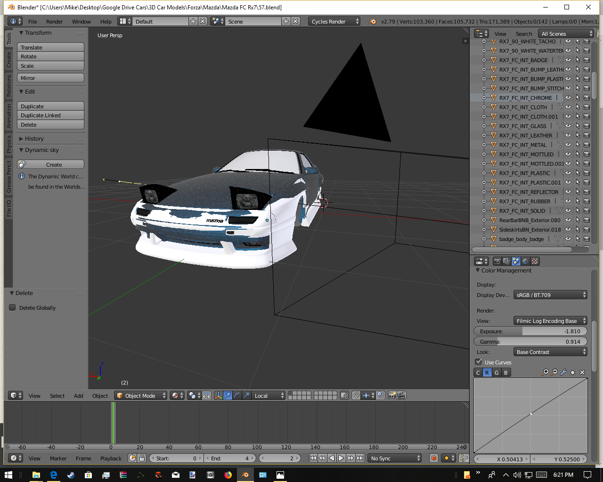The image size is (603, 482).
Task: Open the Window menu
Action: point(81,21)
